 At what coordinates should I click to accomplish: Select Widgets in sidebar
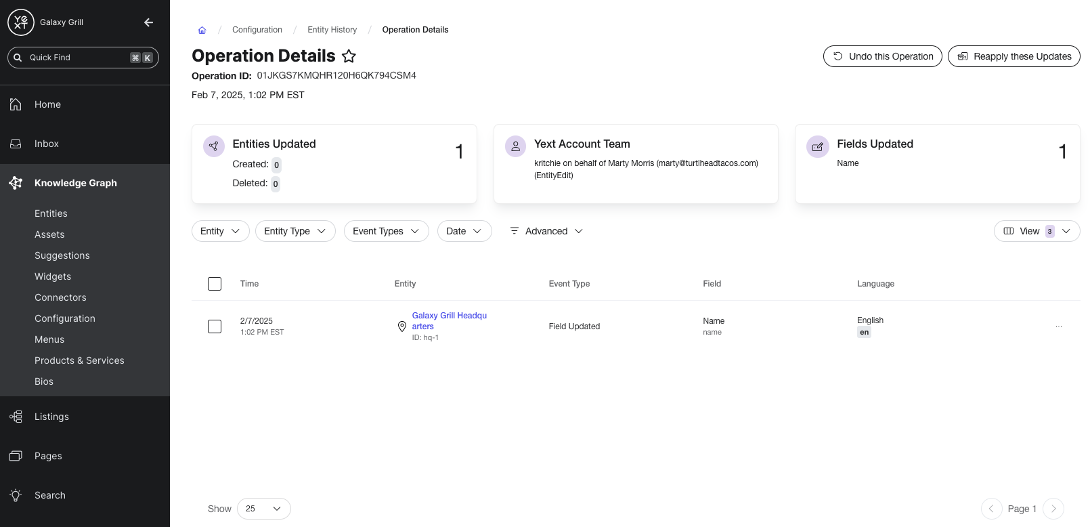point(53,276)
